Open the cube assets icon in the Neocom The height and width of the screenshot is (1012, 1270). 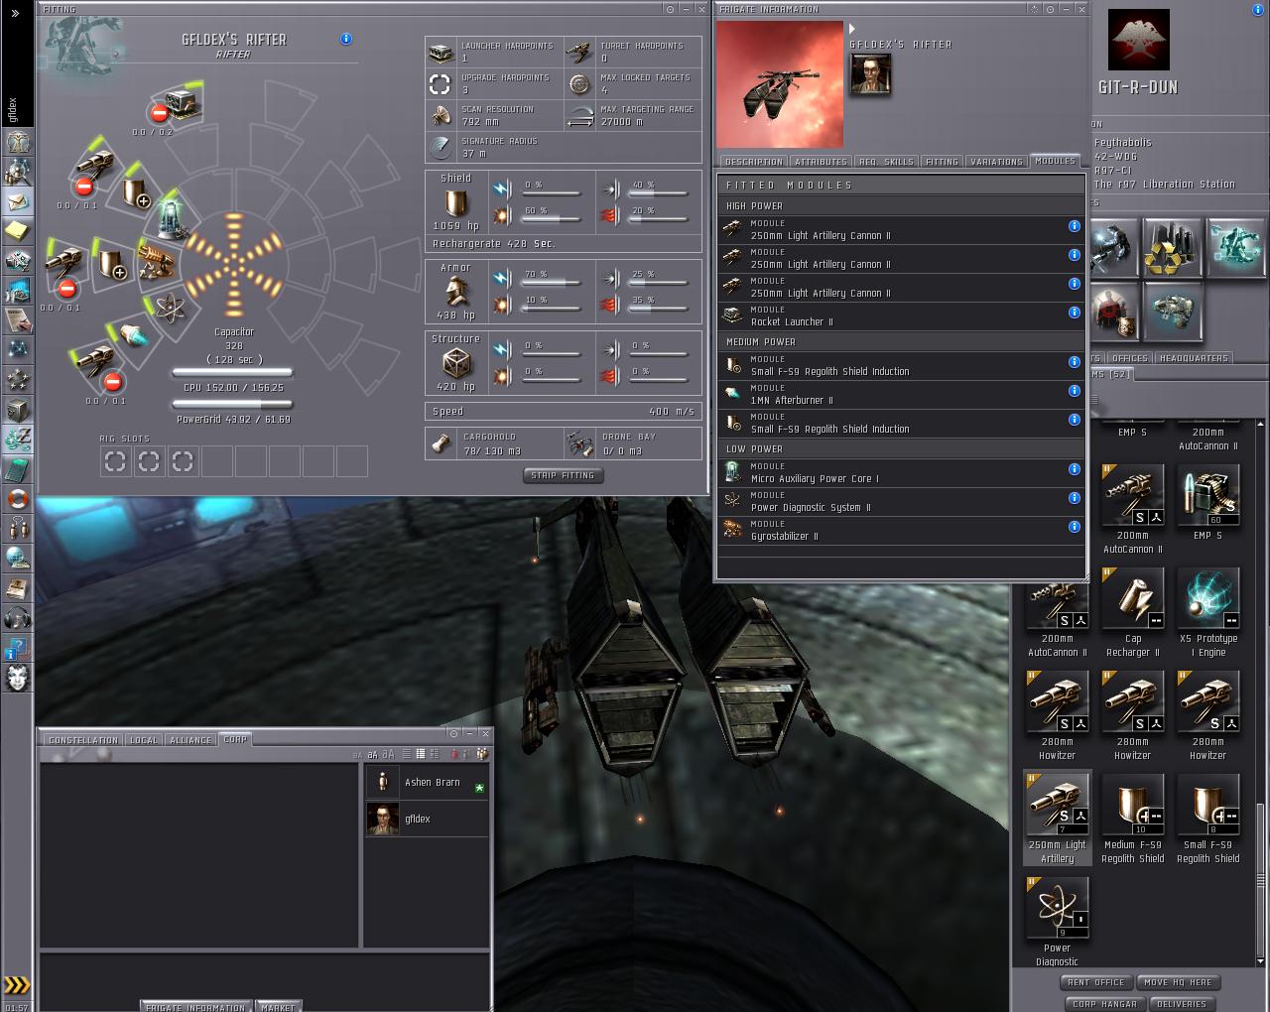(x=18, y=410)
